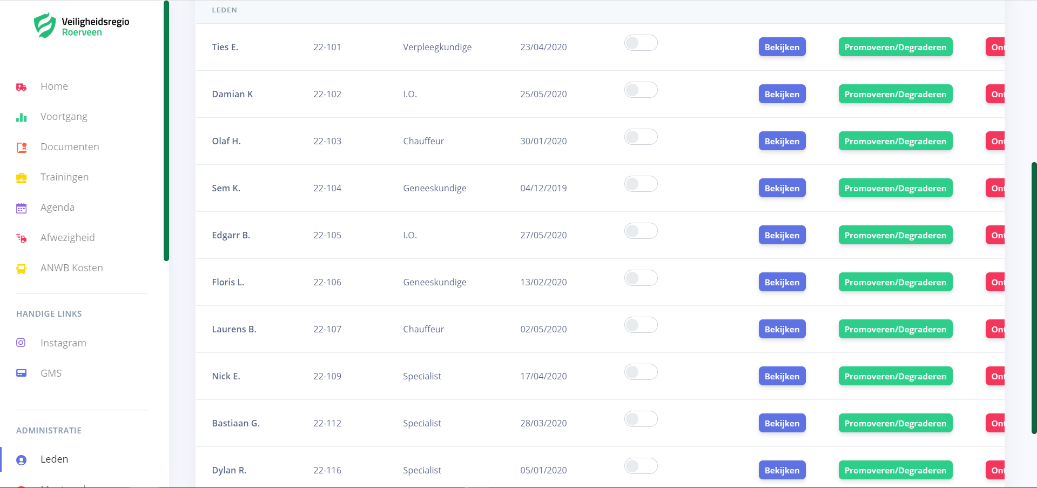Flip the toggle for Laurens B.
Screen dimensions: 1037x488
coord(641,325)
